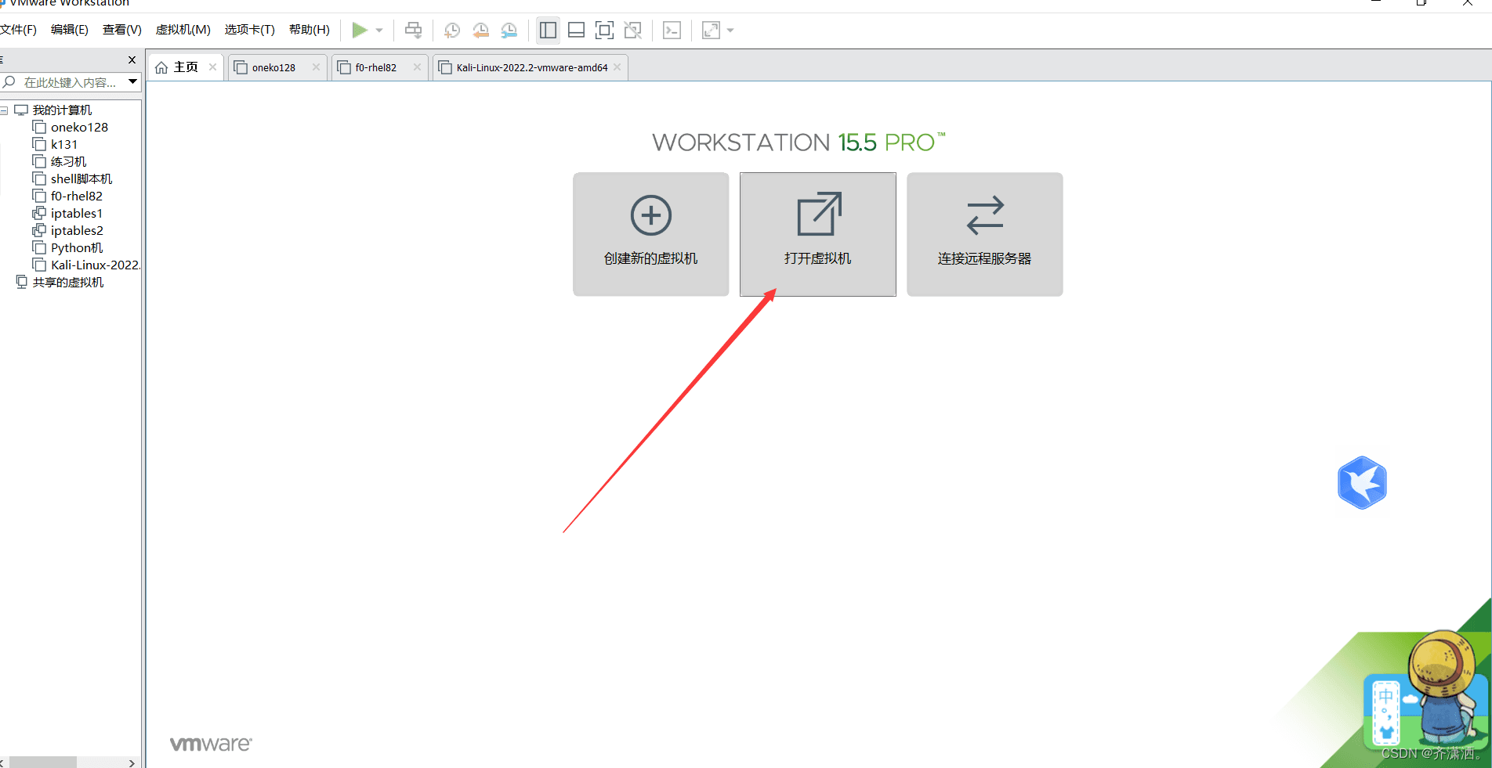Select the iptables2 virtual machine
Image resolution: width=1492 pixels, height=768 pixels.
tap(77, 231)
